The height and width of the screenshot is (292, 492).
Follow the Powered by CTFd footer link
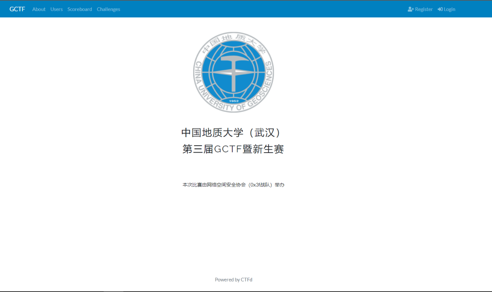[233, 280]
